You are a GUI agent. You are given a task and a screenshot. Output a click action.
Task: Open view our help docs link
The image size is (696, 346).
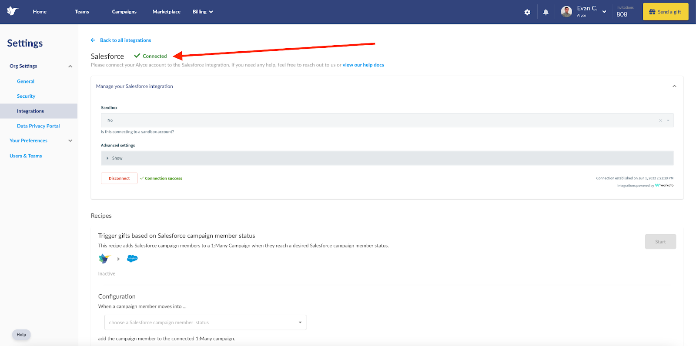363,65
